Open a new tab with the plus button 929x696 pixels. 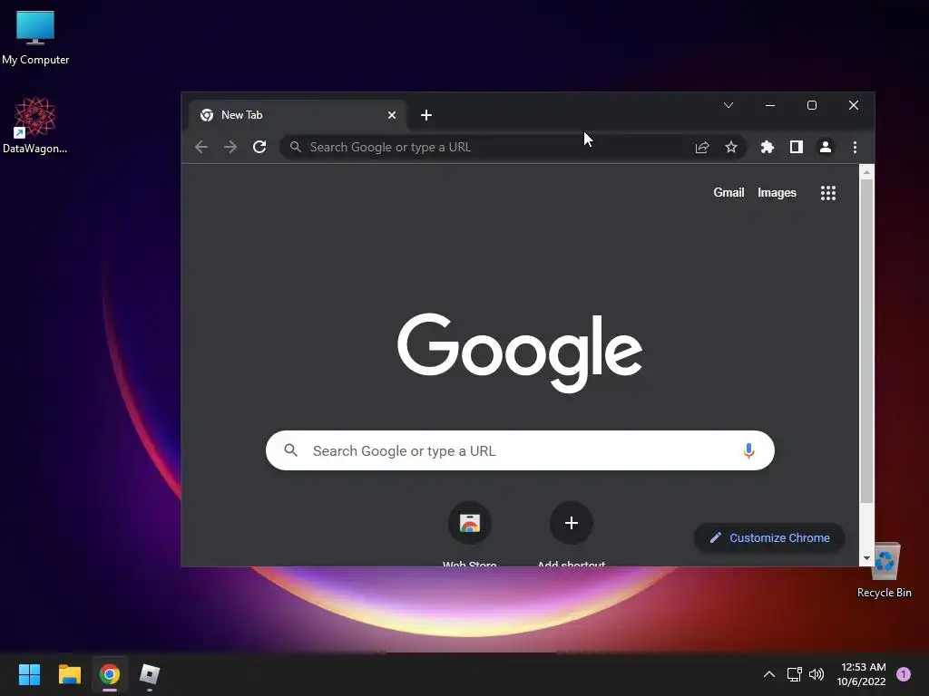pyautogui.click(x=426, y=115)
